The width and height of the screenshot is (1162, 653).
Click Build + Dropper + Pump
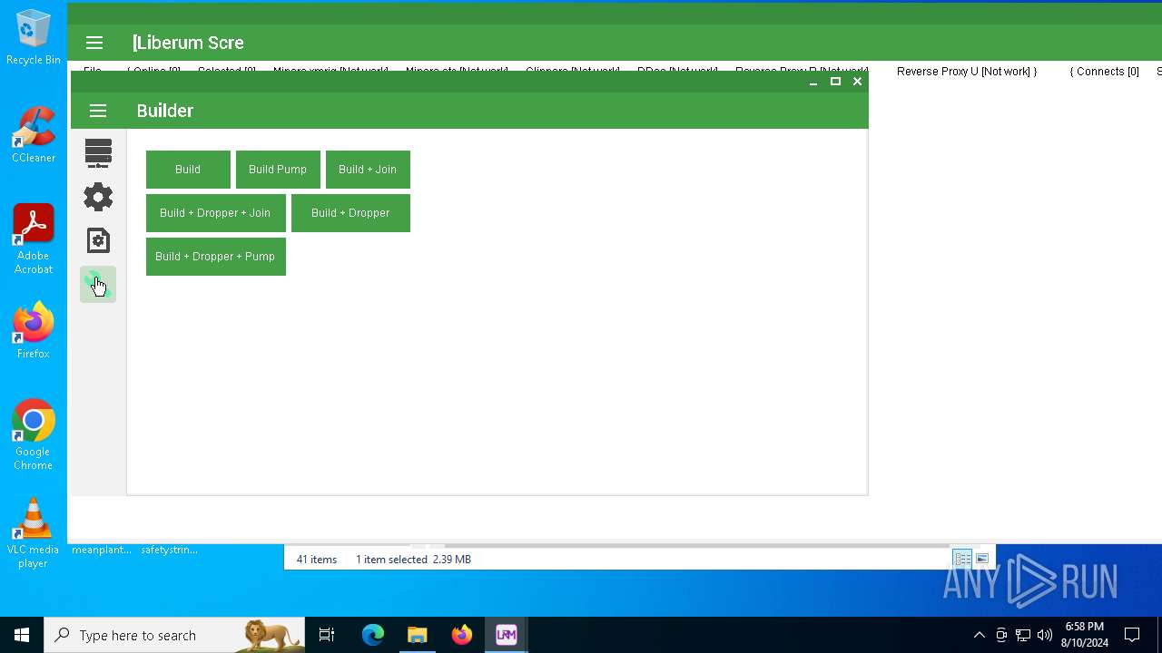click(x=215, y=257)
